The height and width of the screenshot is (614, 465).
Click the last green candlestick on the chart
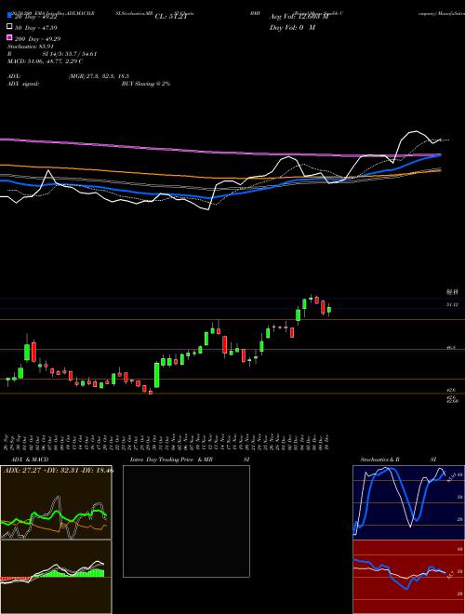329,310
